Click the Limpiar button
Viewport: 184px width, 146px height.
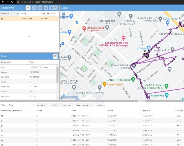pos(100,105)
